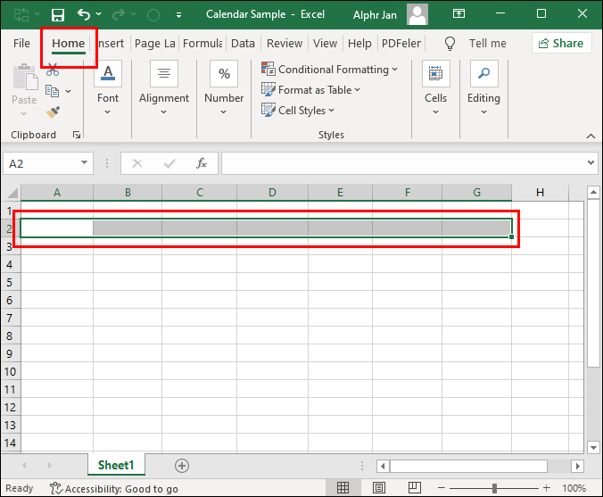Select row 7 header
This screenshot has width=603, height=497.
[x=10, y=319]
